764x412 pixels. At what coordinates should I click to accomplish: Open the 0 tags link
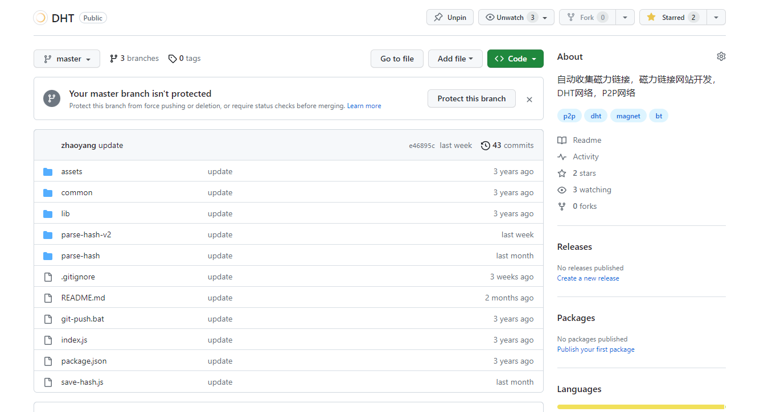[x=184, y=59]
